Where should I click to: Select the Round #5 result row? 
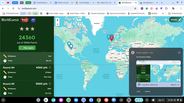point(27,89)
